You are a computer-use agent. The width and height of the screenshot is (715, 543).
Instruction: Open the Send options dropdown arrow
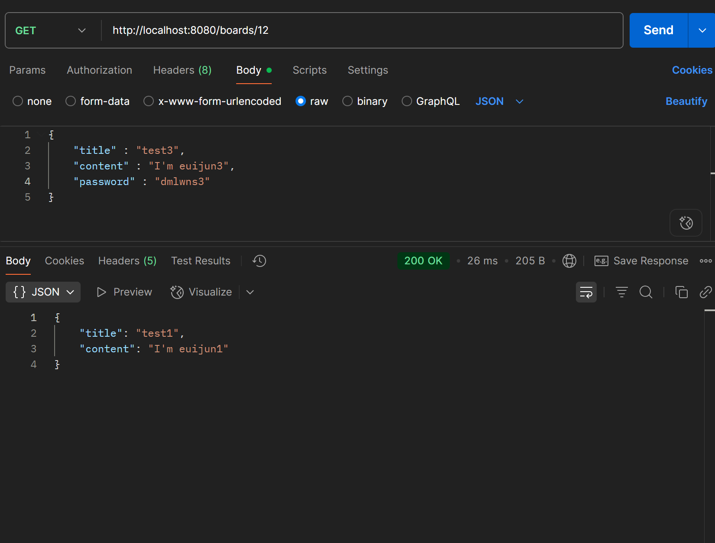(x=702, y=30)
